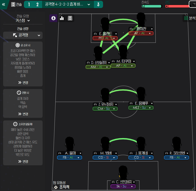The height and width of the screenshot is (191, 196).
Task: Open M. 뵈버's CD - St role dropdown
Action: [105, 158]
